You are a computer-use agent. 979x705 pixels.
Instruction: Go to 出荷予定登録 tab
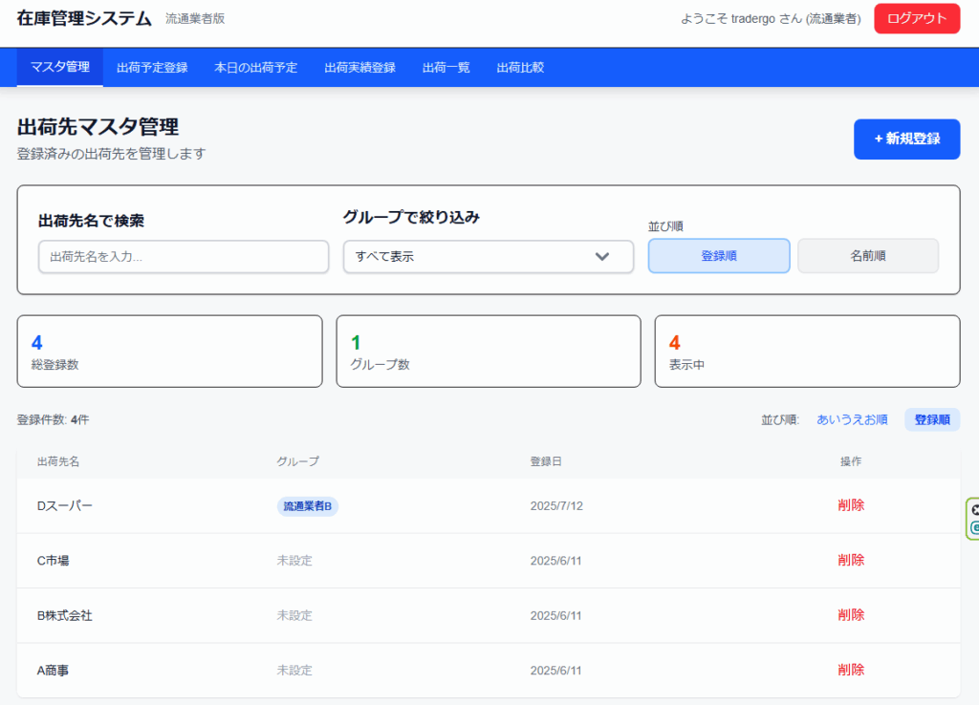coord(152,68)
